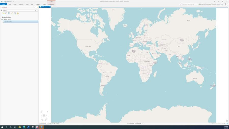Toggle OpenStreetMap layer visibility checkbox
The width and height of the screenshot is (229, 129).
click(4, 22)
